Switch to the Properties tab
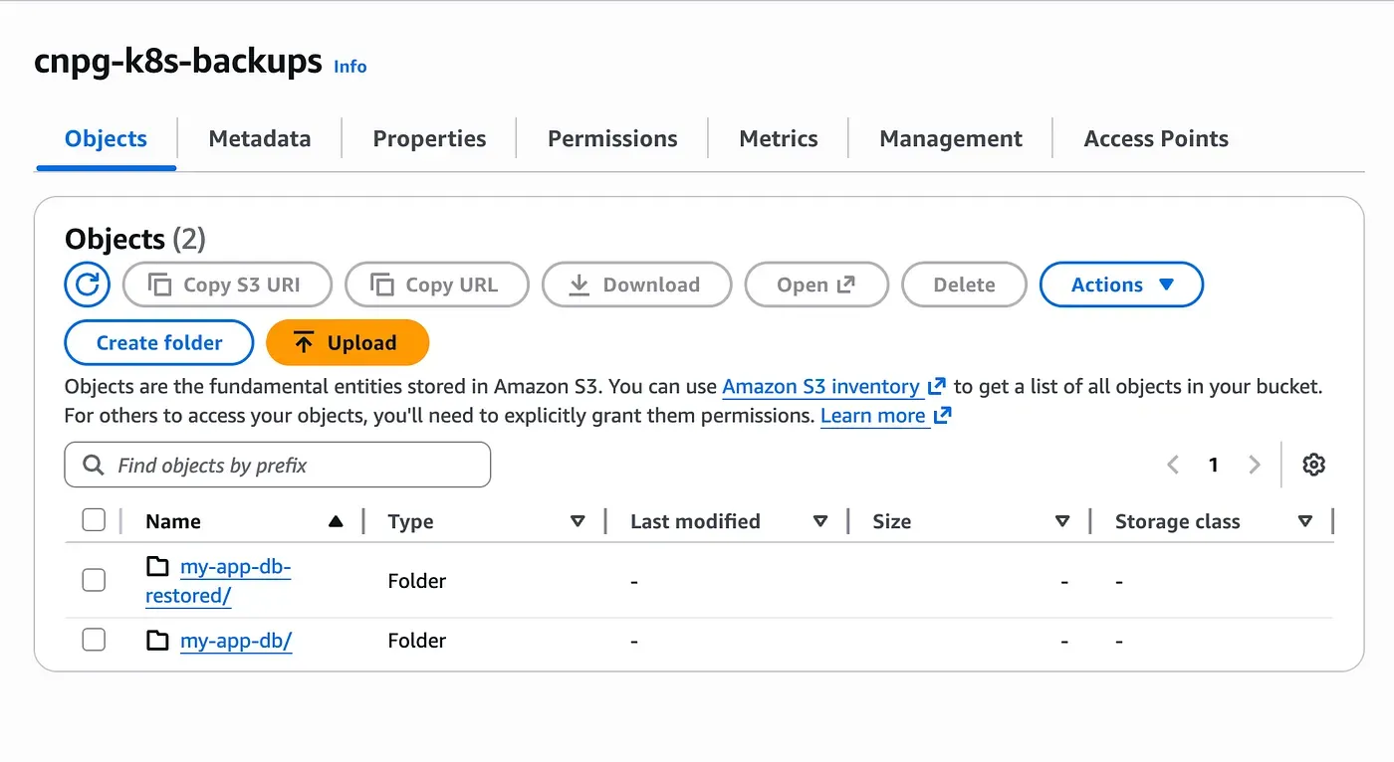 (x=429, y=139)
